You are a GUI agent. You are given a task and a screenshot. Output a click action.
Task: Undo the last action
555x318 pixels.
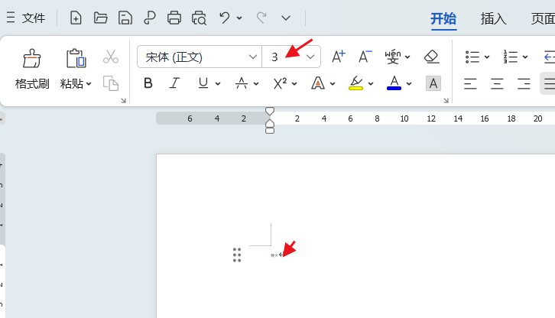click(x=225, y=18)
